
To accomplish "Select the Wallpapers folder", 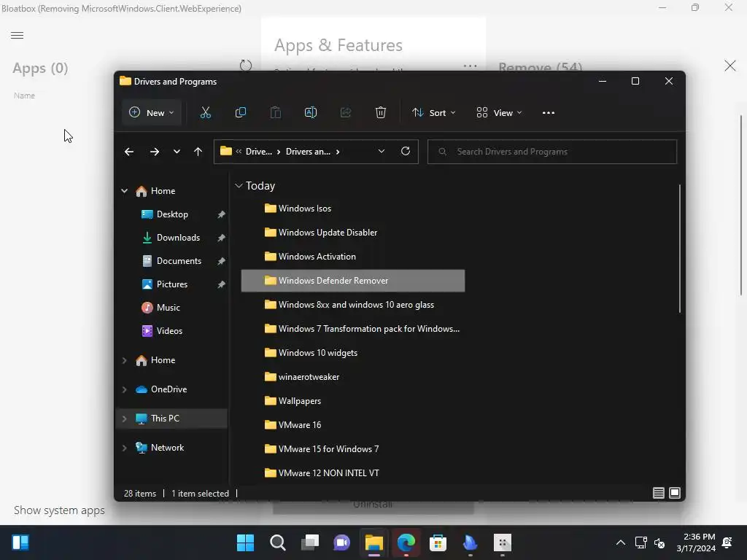I will 352,401.
